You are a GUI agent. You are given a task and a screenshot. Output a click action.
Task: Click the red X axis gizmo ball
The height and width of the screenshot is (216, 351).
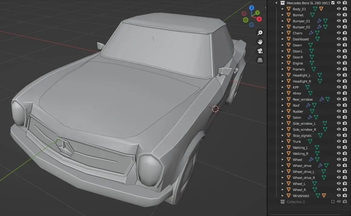point(259,19)
